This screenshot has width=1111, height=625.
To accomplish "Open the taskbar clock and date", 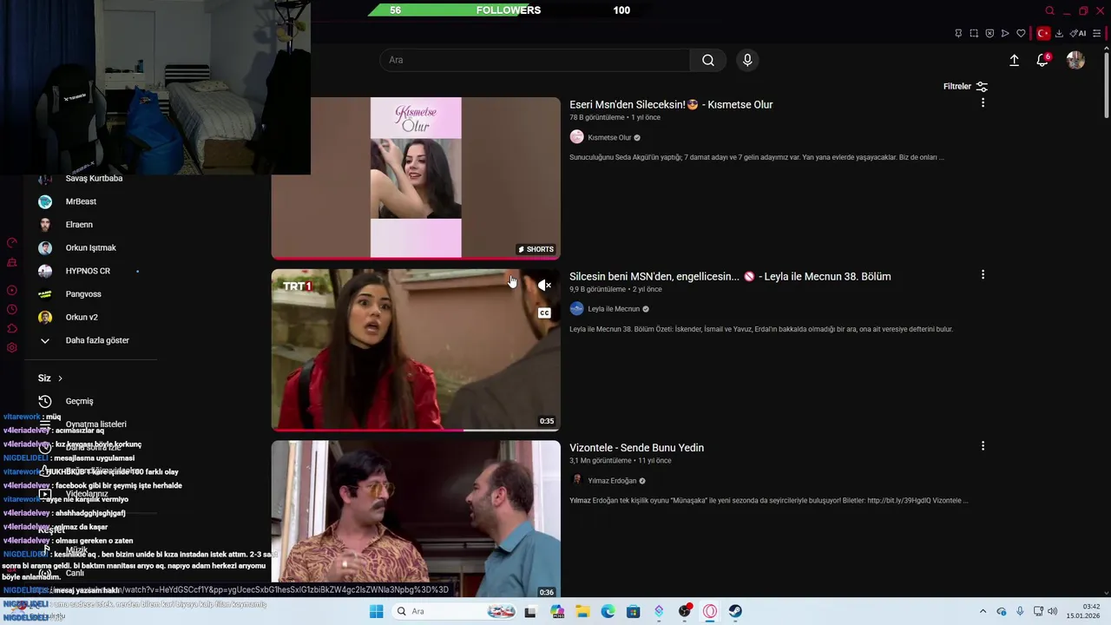I will [x=1085, y=611].
